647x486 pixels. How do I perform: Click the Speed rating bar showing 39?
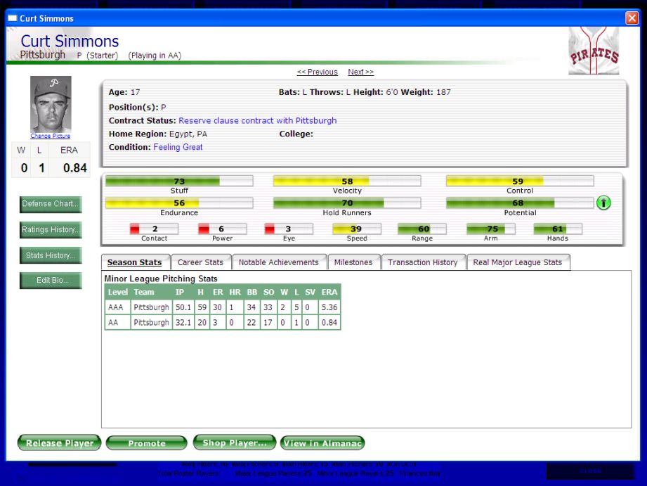pyautogui.click(x=357, y=229)
